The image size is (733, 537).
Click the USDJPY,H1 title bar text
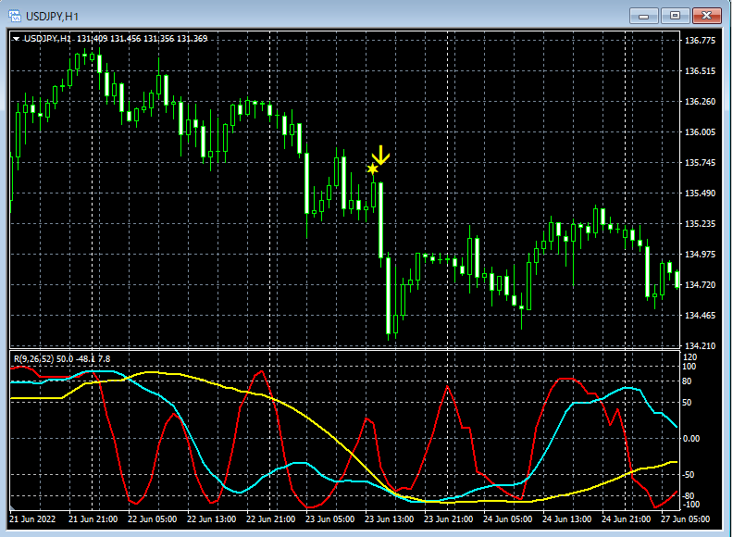[x=53, y=17]
